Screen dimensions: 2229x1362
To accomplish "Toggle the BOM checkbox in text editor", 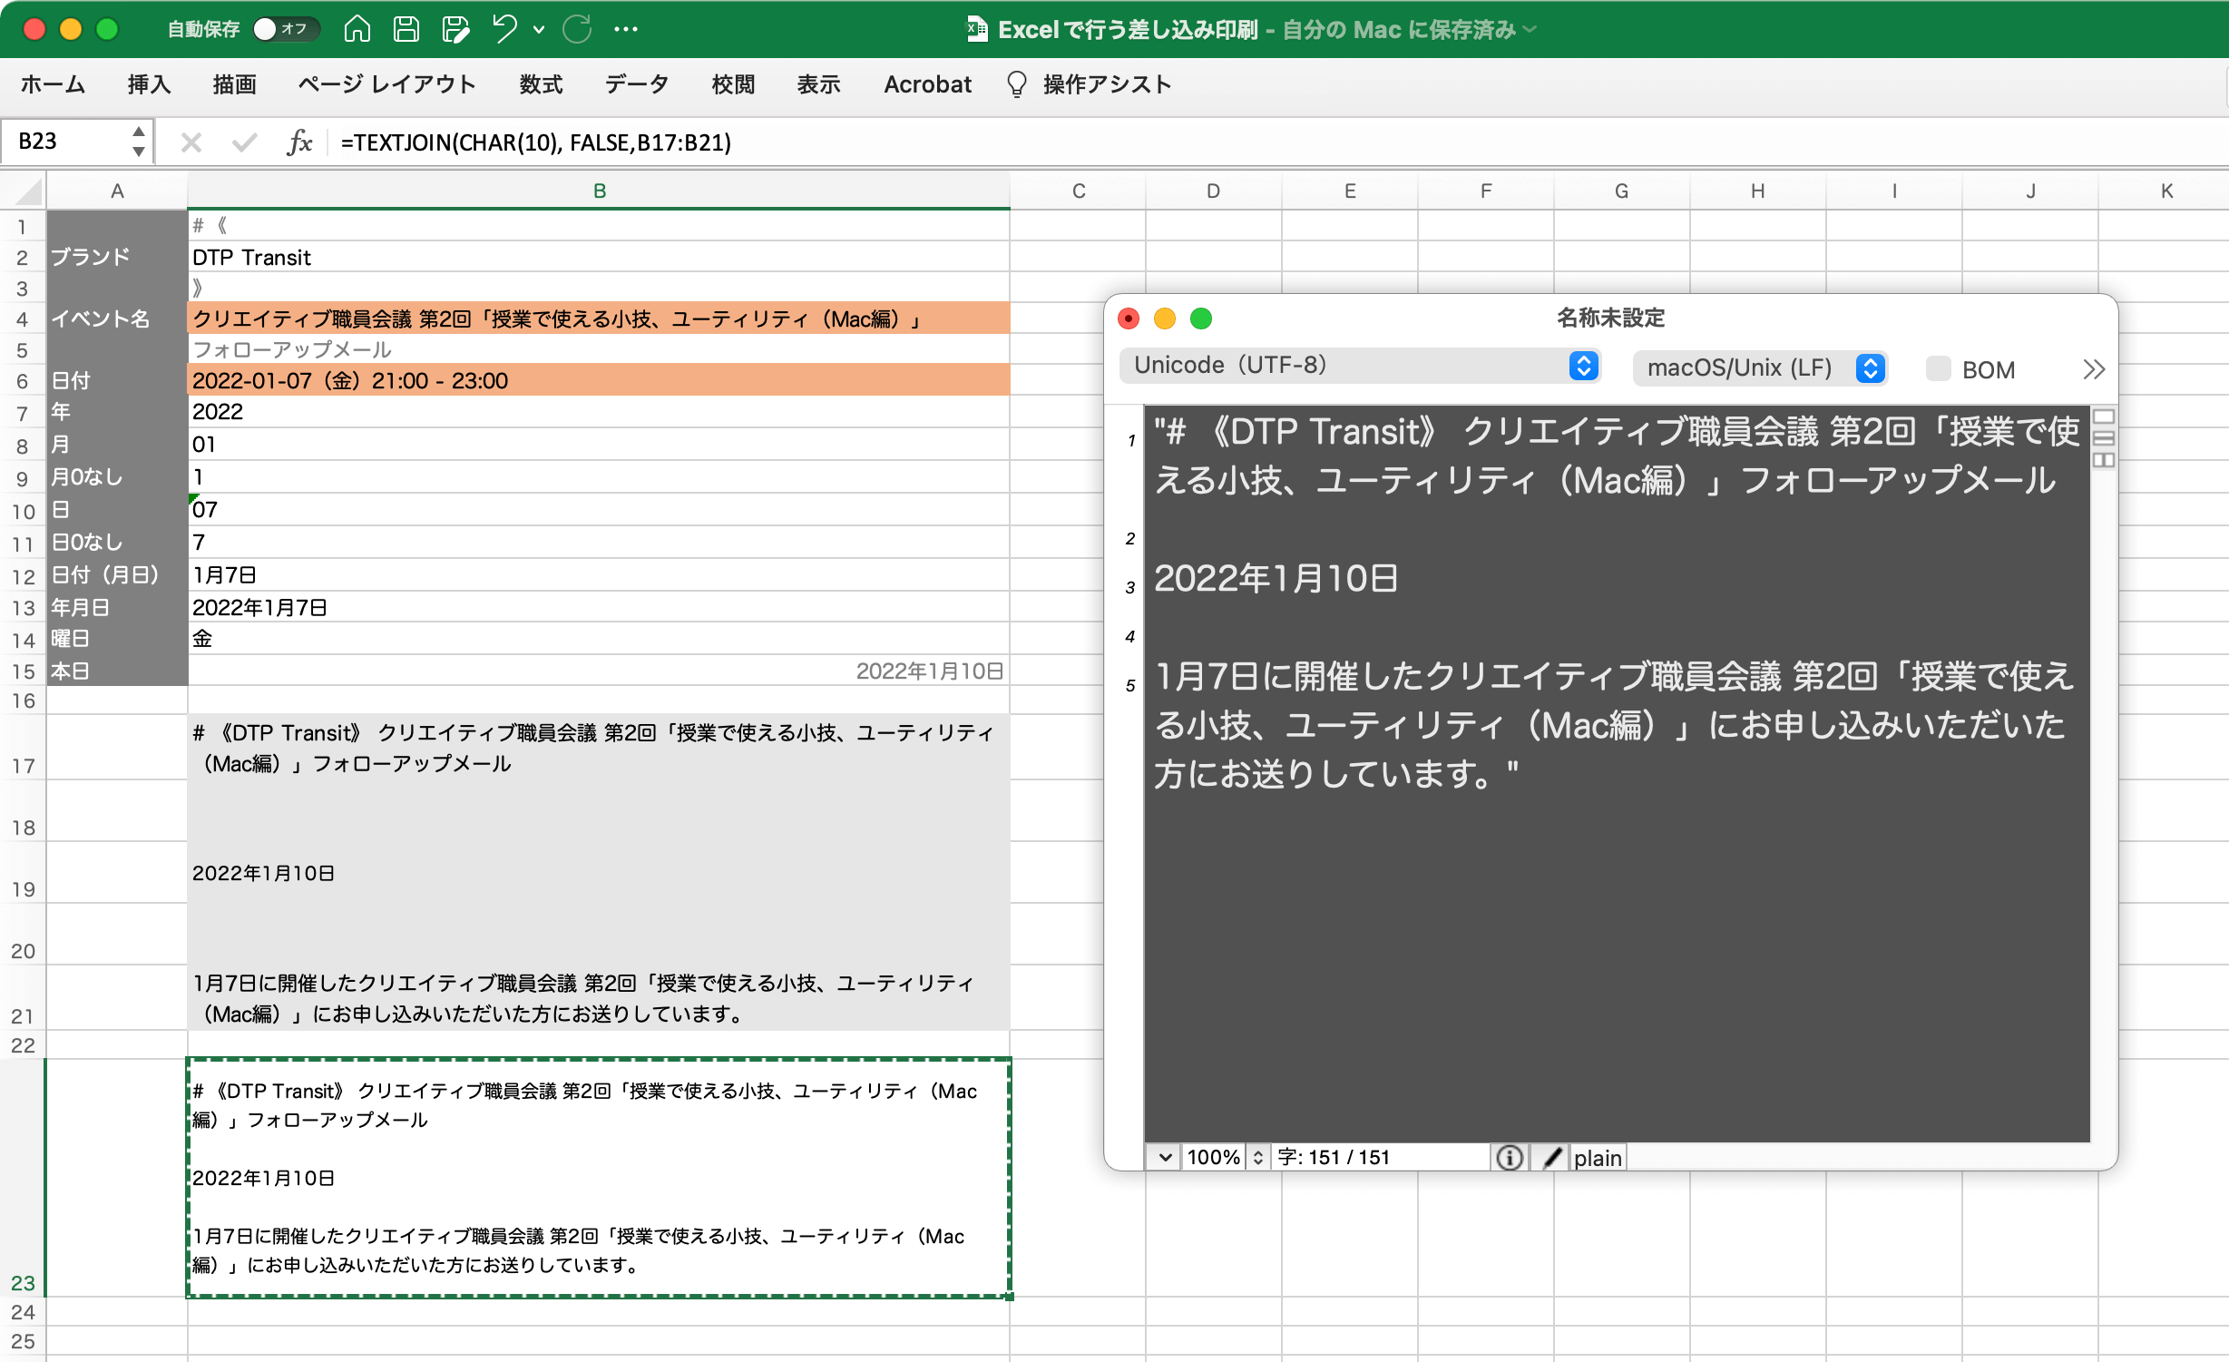I will [1938, 368].
